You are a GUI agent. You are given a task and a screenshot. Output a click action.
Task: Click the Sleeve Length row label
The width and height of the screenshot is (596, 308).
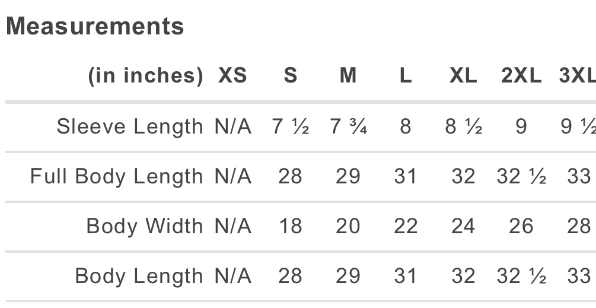coord(129,126)
